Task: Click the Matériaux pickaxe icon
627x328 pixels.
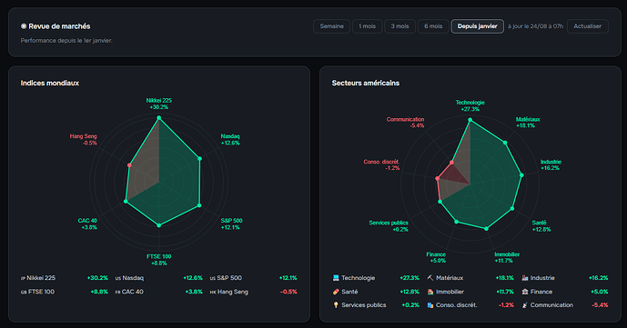Action: click(x=430, y=278)
